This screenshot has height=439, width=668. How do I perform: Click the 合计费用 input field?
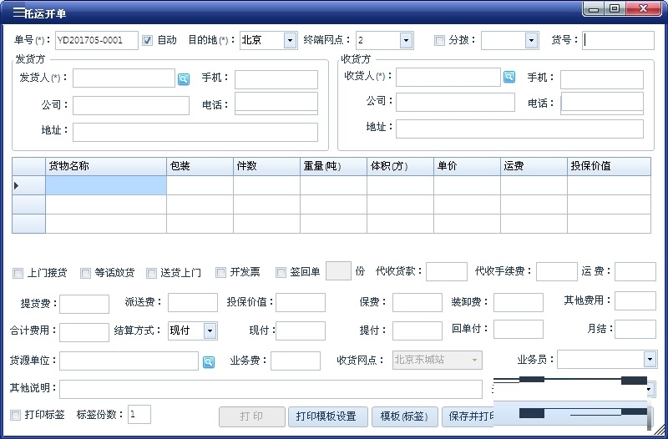click(x=84, y=332)
